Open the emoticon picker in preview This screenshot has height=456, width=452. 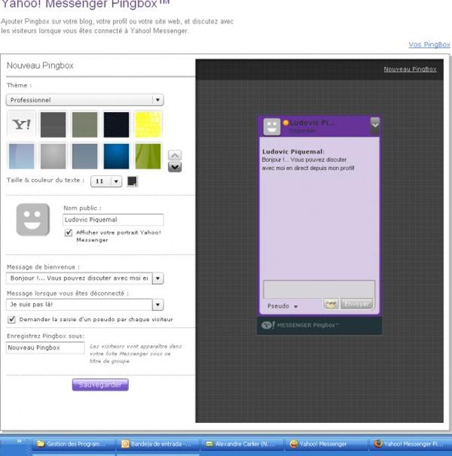[331, 304]
